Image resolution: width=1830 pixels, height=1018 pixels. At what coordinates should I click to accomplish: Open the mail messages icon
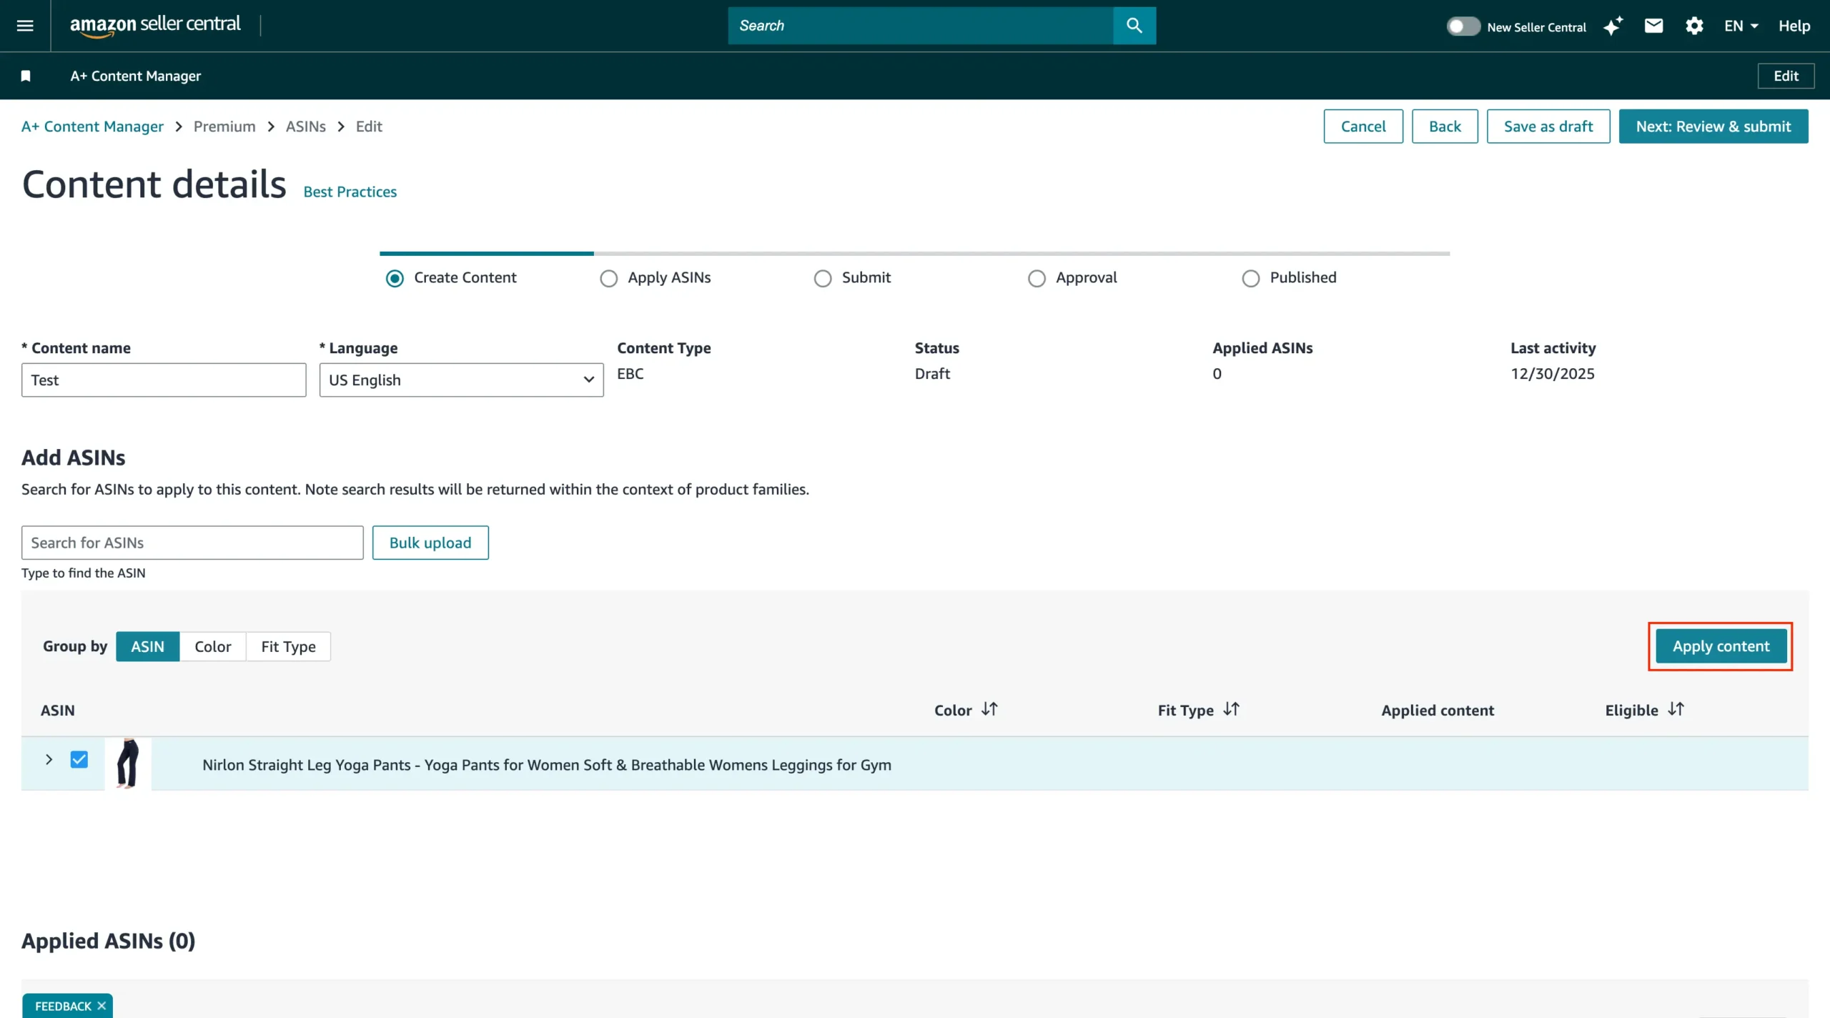(x=1653, y=26)
